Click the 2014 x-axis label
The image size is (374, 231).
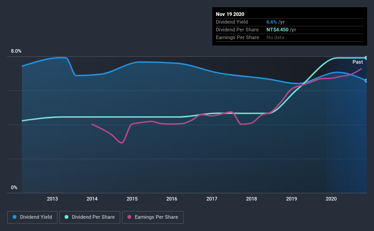click(x=92, y=199)
